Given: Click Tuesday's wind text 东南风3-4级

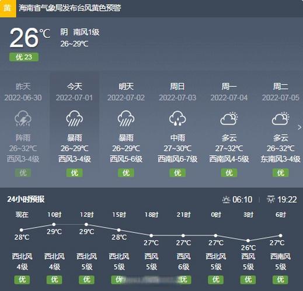Looking at the screenshot, I should point(280,159).
